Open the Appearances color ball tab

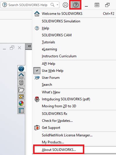(21, 104)
